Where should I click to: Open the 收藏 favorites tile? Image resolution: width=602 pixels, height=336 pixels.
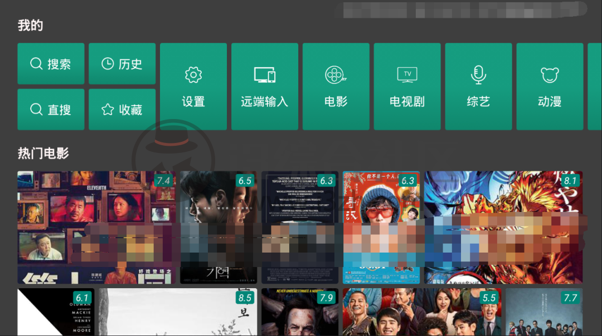pos(122,110)
